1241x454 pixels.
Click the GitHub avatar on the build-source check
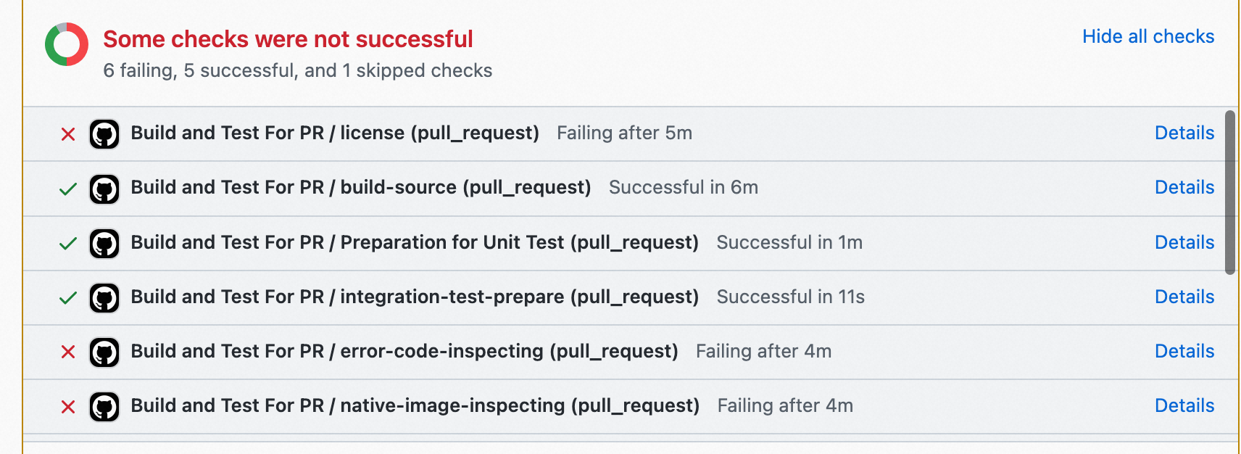tap(104, 189)
